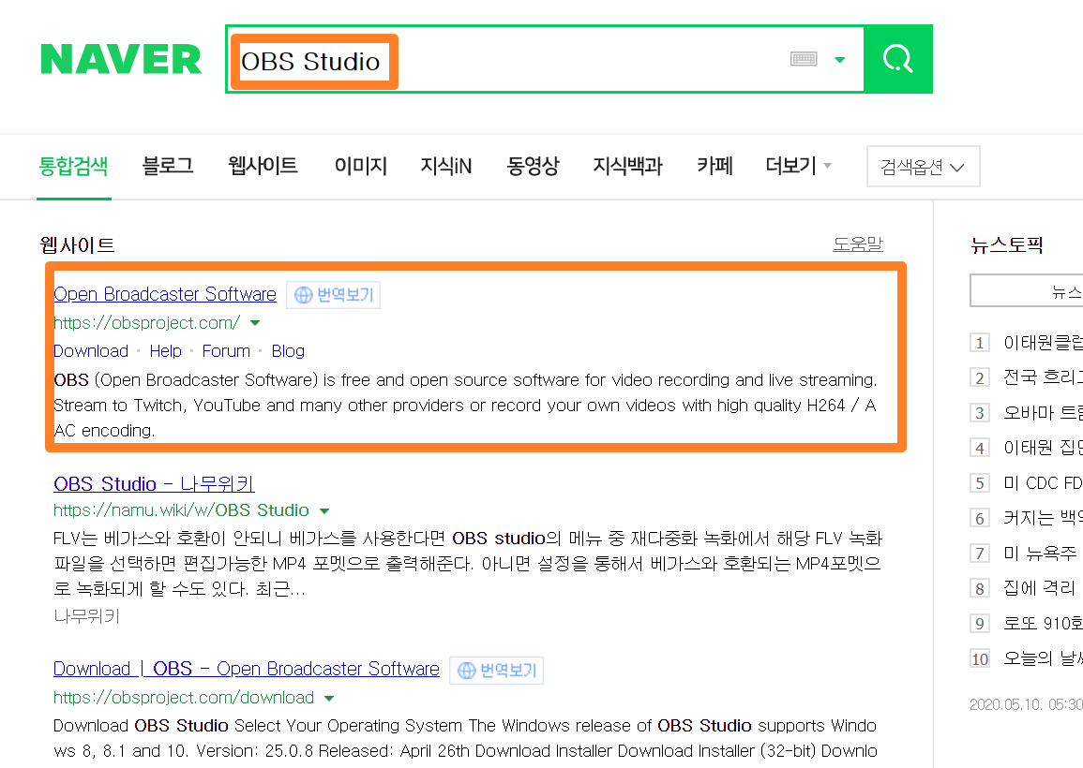Click 번역보기 beside Download | OBS title
This screenshot has height=768, width=1083.
pyautogui.click(x=497, y=670)
